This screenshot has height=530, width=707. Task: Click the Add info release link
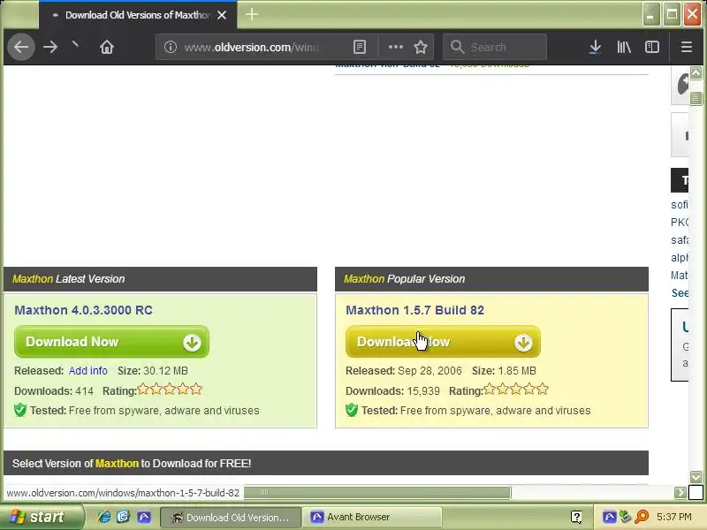pos(87,371)
